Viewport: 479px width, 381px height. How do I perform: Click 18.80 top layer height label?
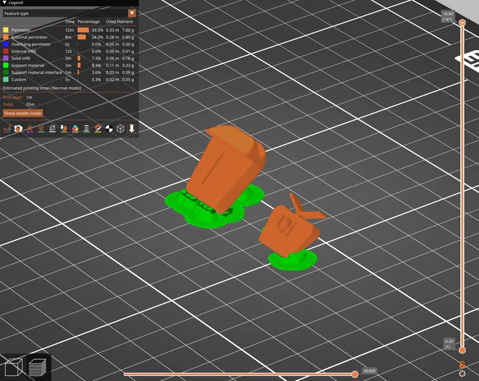coord(448,16)
